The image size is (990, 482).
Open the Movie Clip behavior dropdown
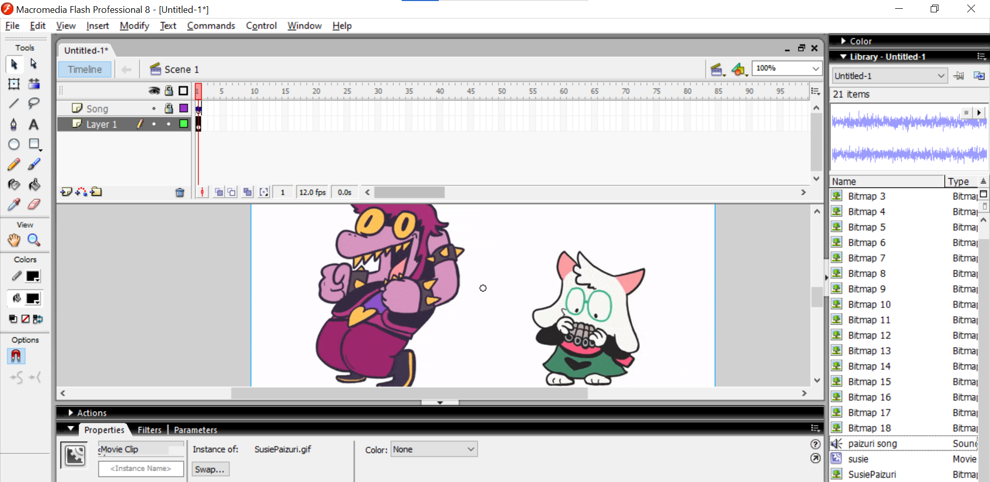pos(141,449)
